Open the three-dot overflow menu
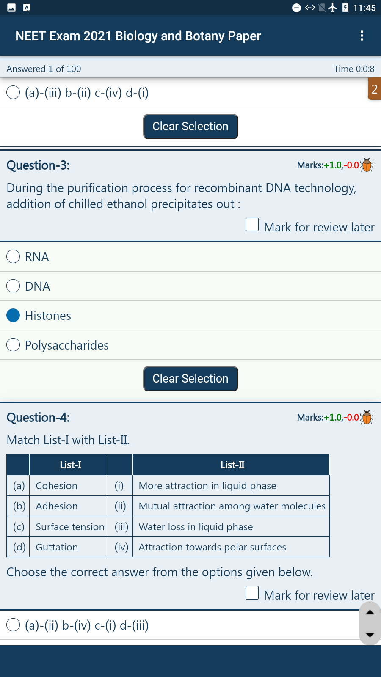381x677 pixels. 362,36
